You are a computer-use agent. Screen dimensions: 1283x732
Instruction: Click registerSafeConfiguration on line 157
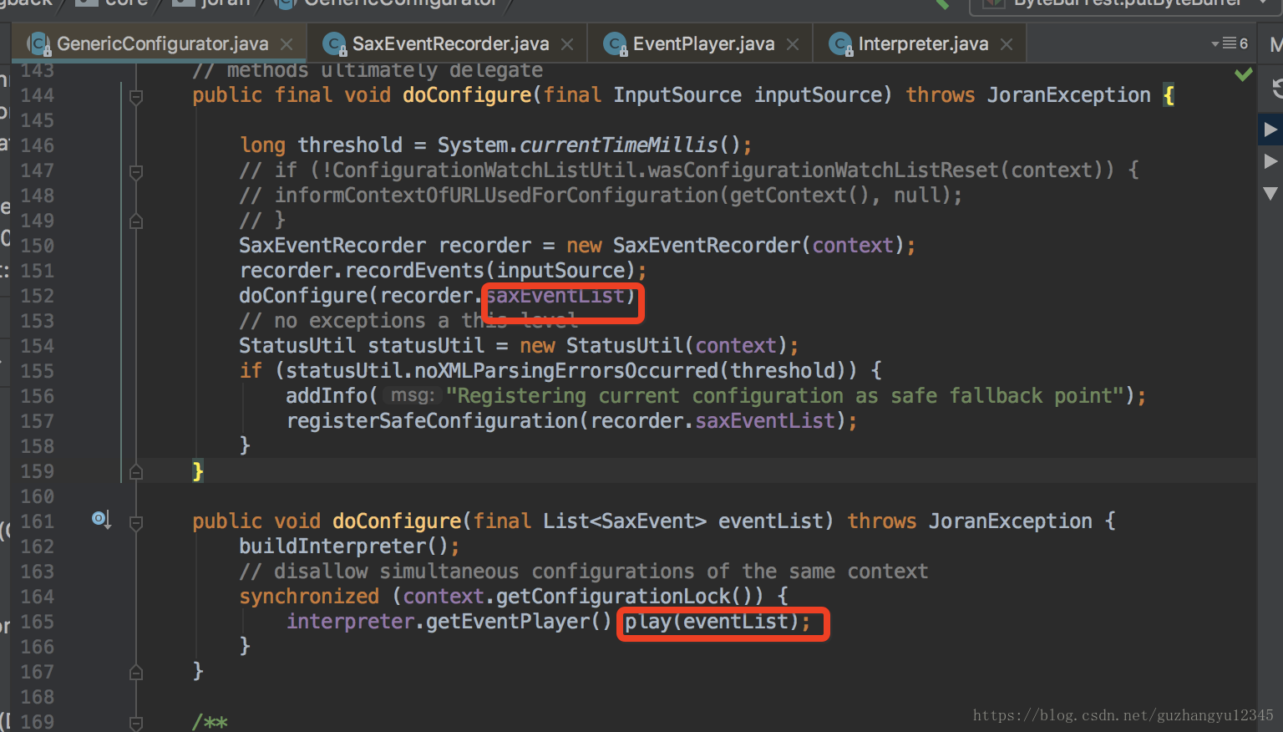433,421
